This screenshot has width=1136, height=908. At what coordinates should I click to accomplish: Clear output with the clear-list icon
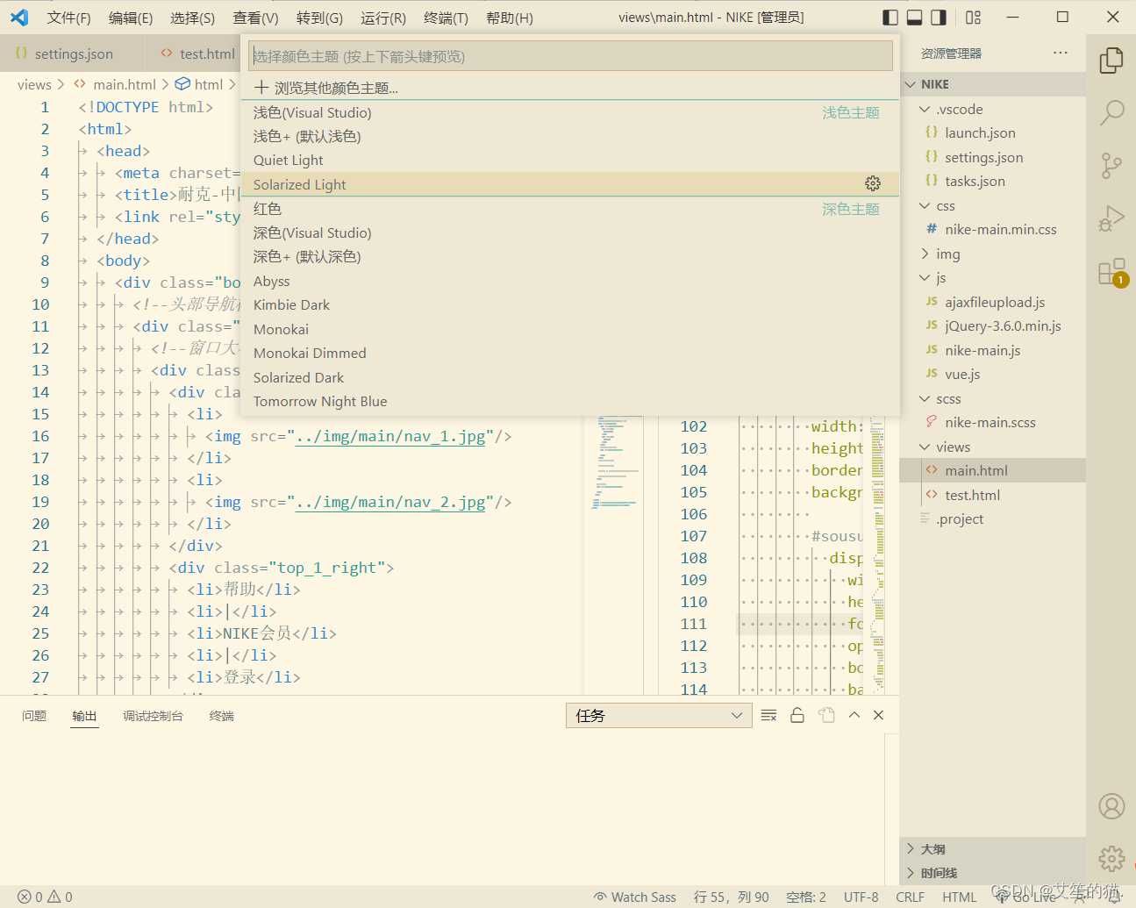tap(768, 715)
